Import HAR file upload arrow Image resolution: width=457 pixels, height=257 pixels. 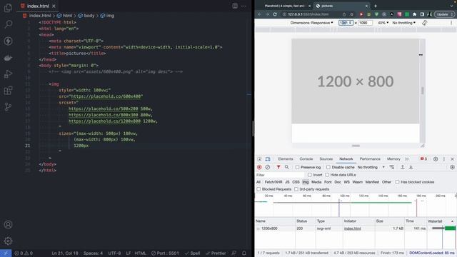coord(403,167)
